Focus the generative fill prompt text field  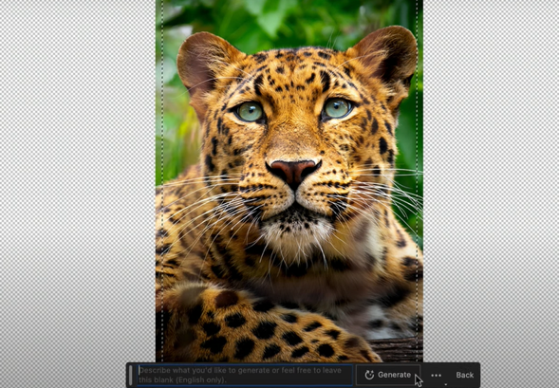[245, 375]
